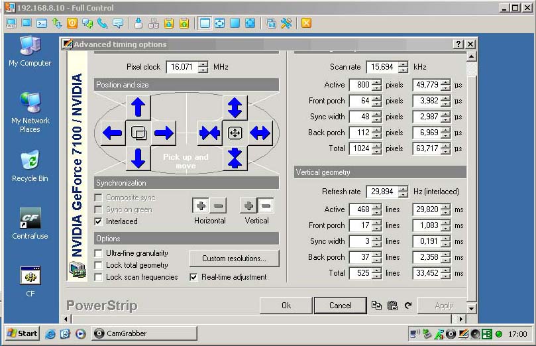Enable Lock total geometry checkbox

(99, 265)
